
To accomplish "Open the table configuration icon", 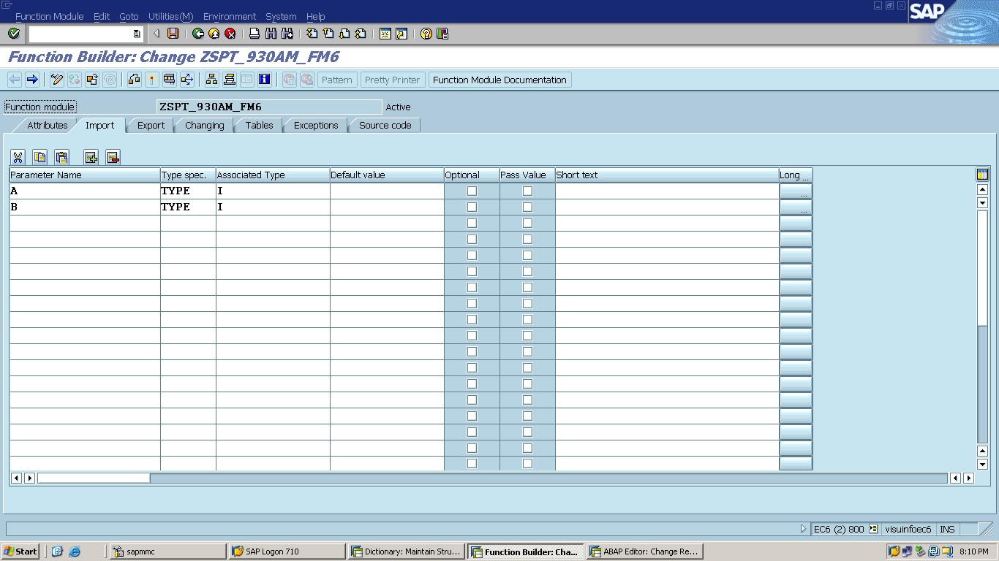I will [982, 174].
